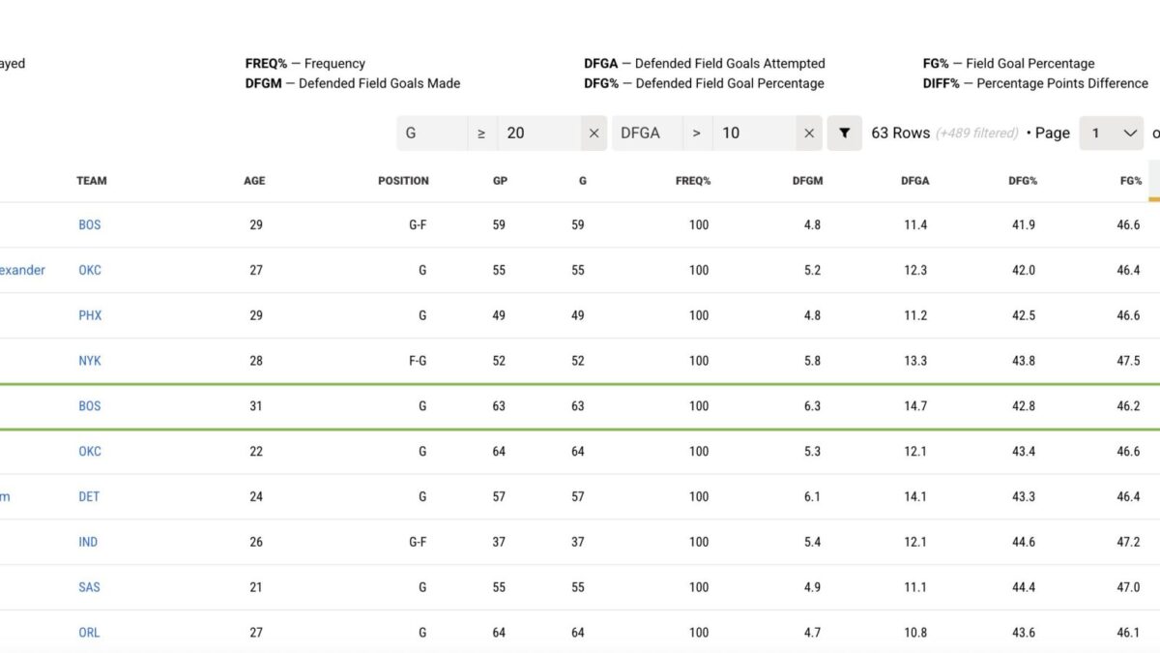This screenshot has height=653, width=1160.
Task: Sort table by the AGE column
Action: [254, 181]
